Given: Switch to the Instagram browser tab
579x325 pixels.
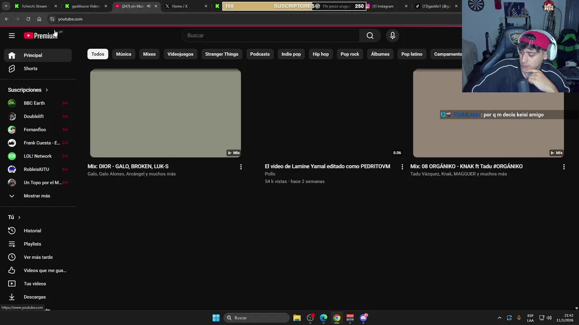Looking at the screenshot, I should 386,6.
